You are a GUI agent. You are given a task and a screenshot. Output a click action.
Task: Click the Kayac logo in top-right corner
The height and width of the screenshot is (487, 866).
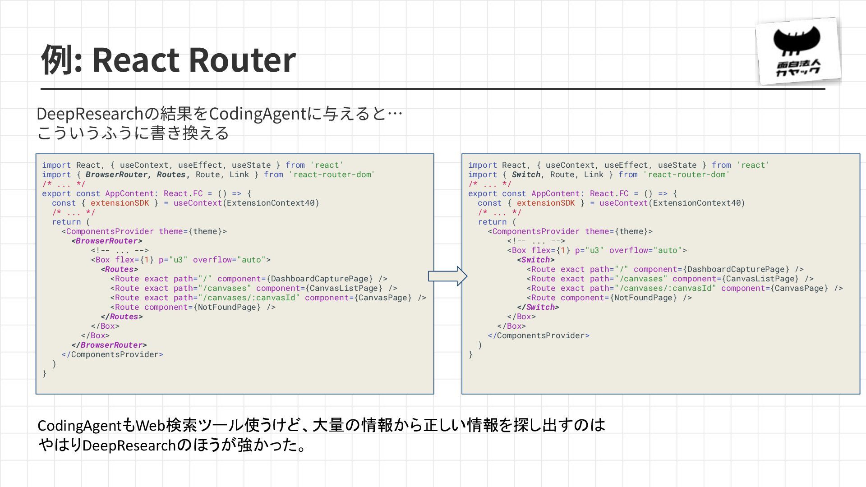tap(797, 51)
